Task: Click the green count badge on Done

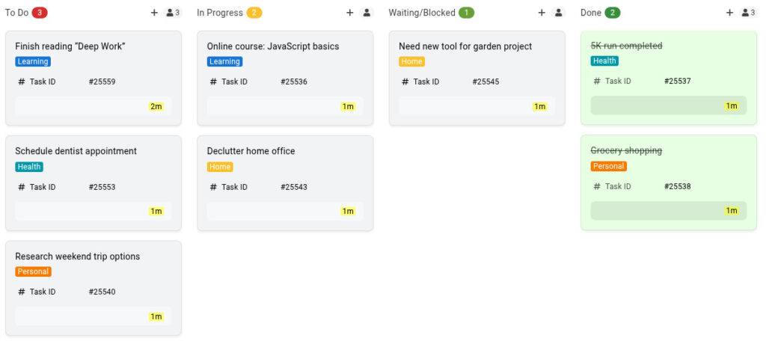Action: pos(613,13)
